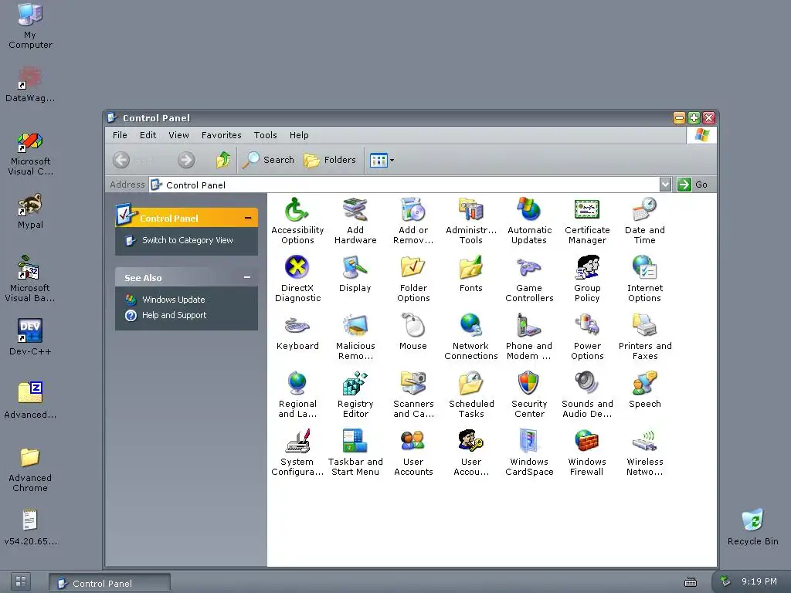
Task: Open Automatic Updates icon
Action: 529,221
